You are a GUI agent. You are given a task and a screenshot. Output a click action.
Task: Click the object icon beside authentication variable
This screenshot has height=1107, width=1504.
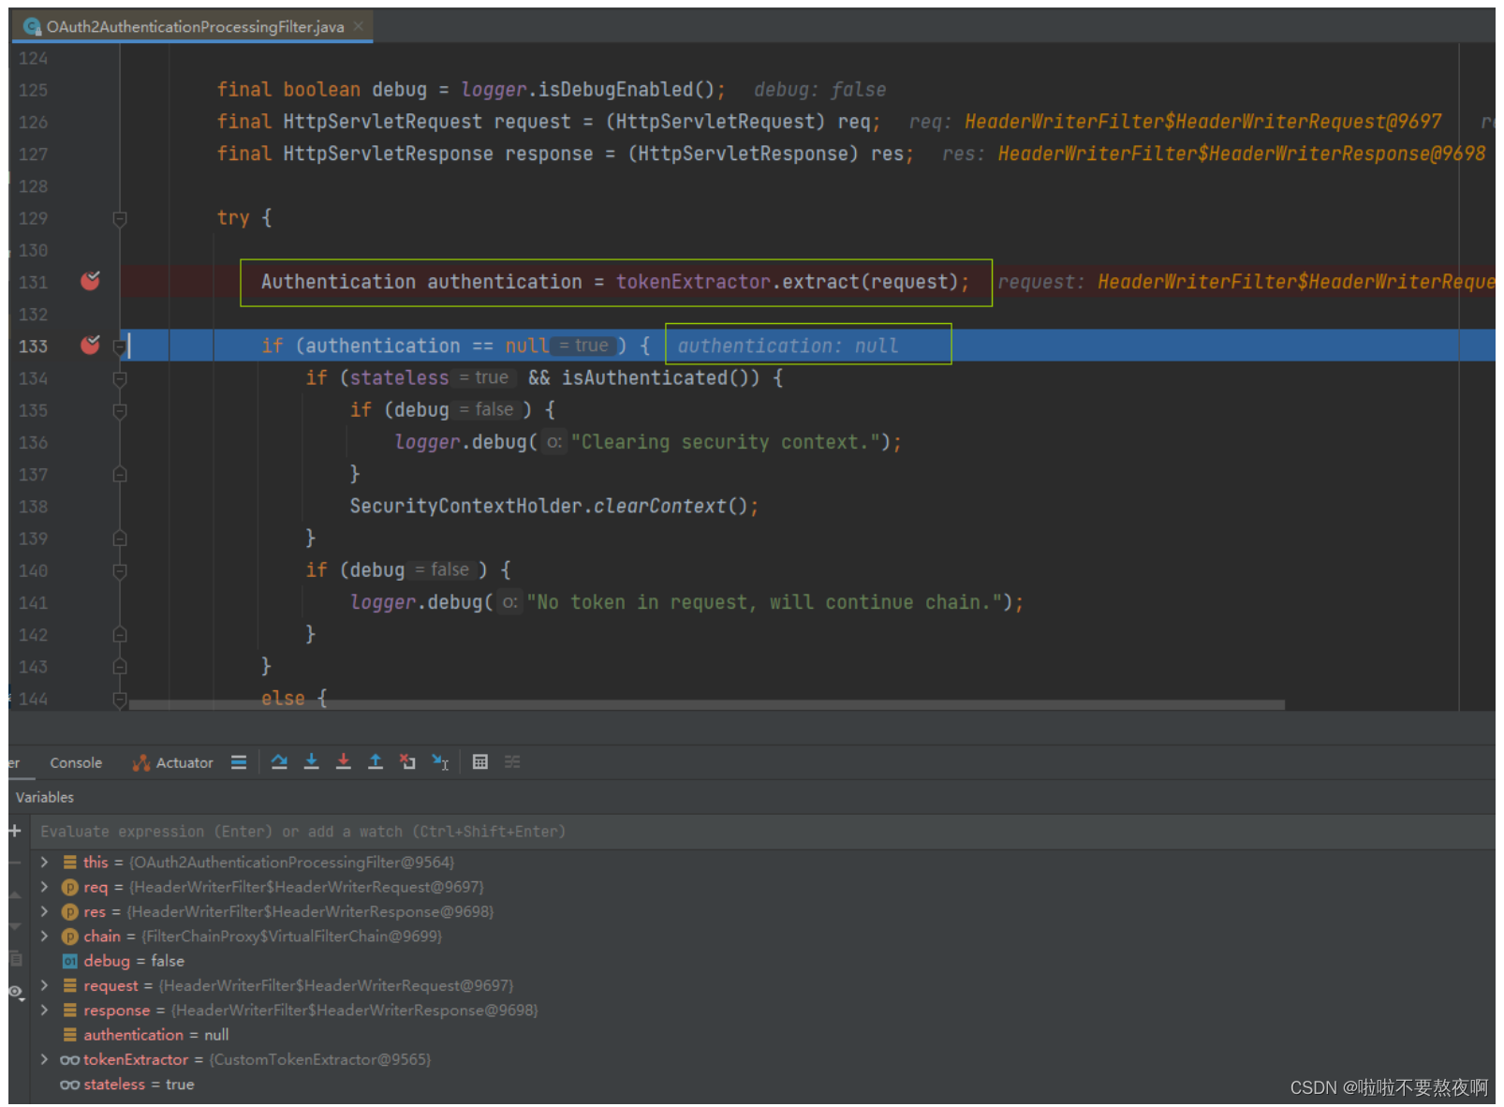coord(69,1035)
